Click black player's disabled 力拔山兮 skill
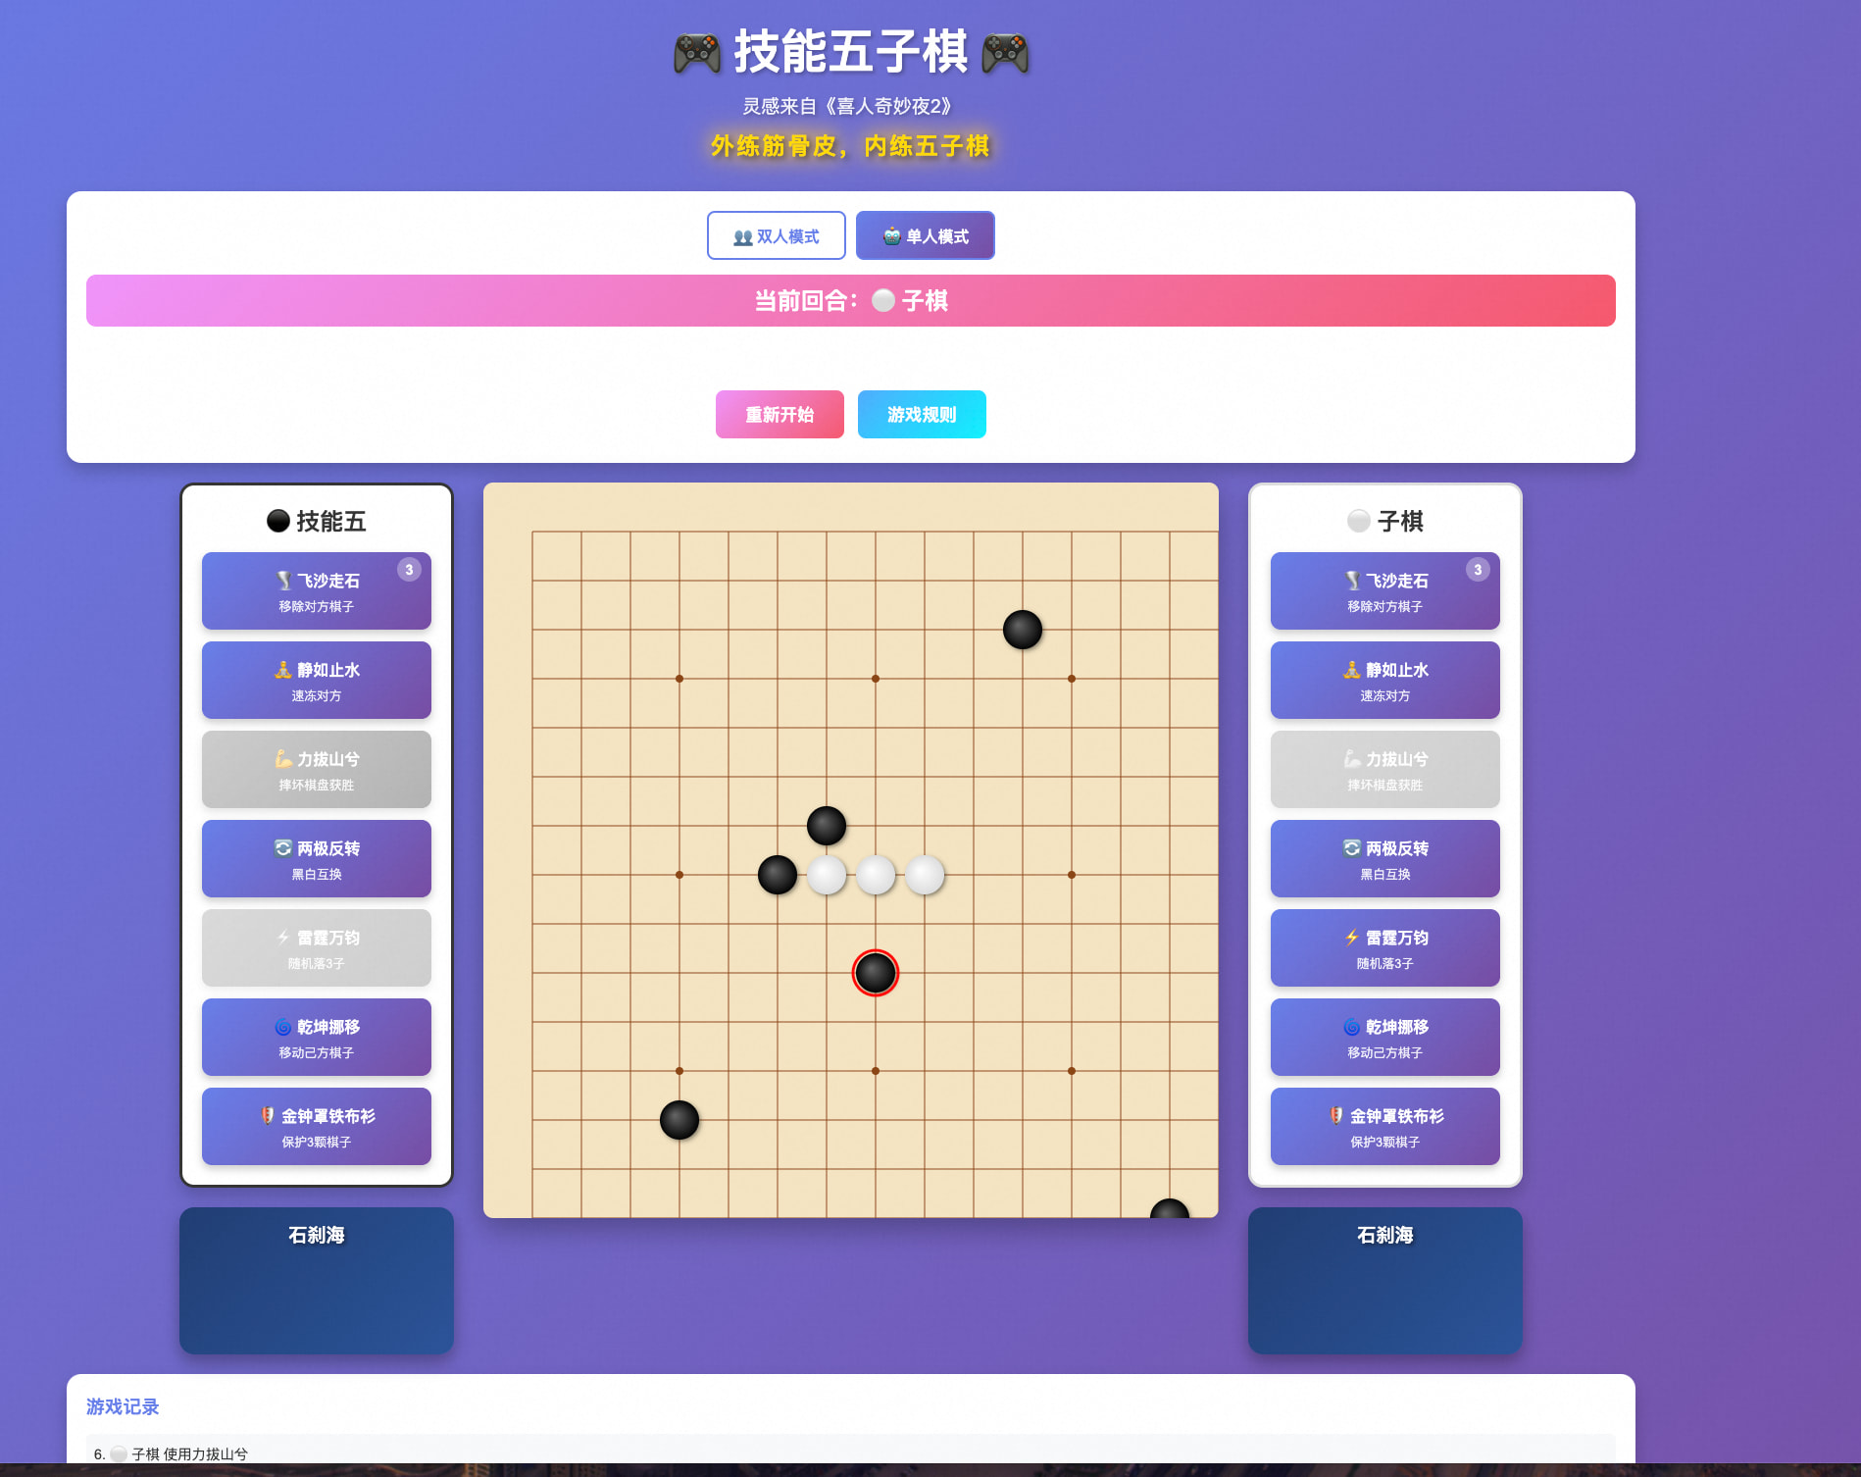 pos(316,769)
